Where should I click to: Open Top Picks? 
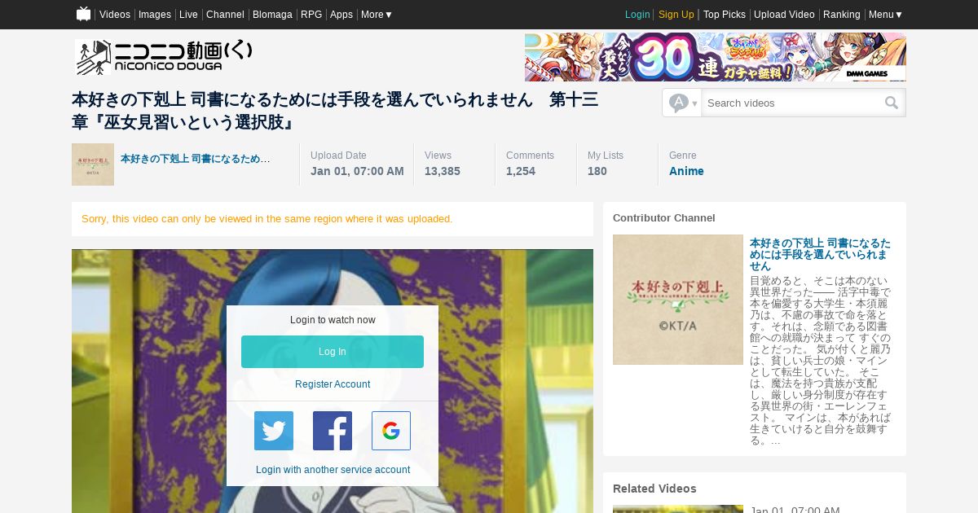click(725, 15)
